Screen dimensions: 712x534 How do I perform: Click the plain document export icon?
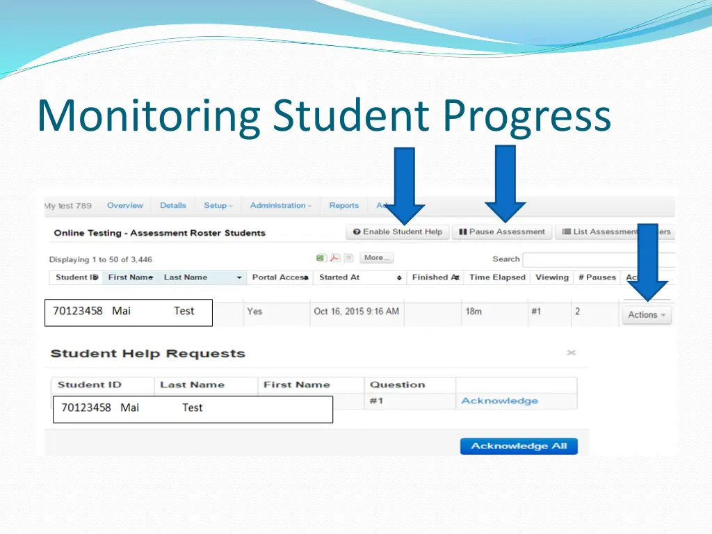pyautogui.click(x=348, y=258)
